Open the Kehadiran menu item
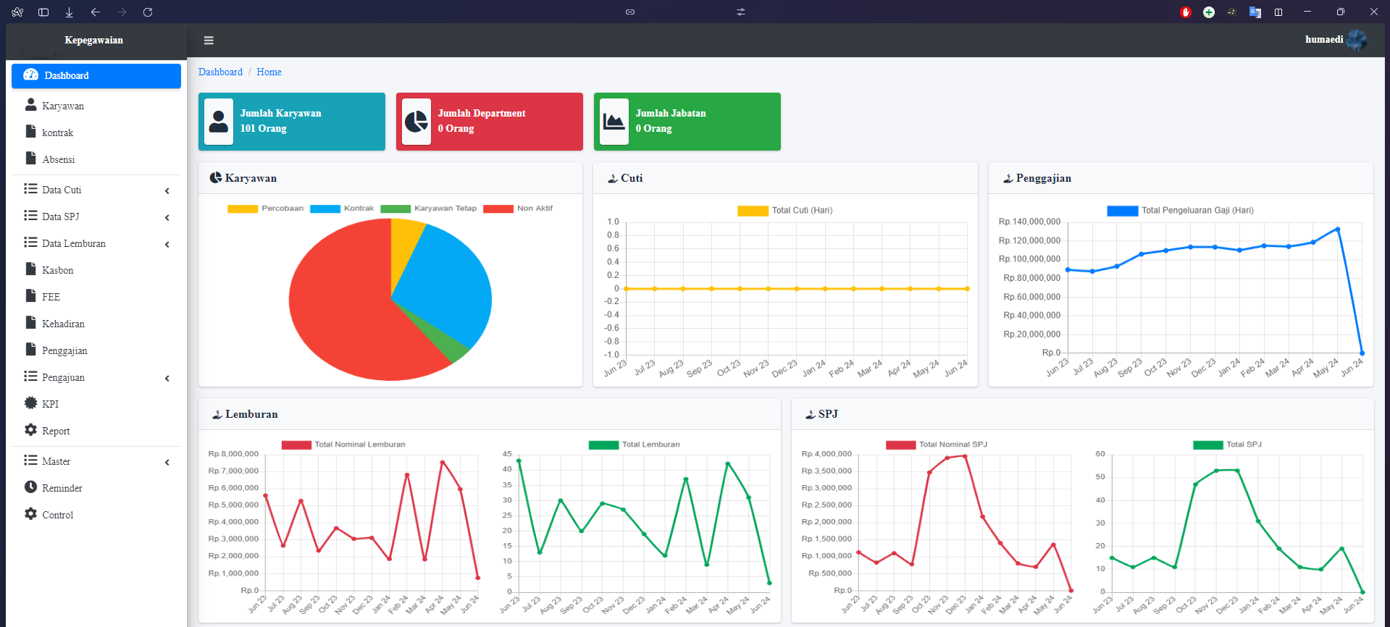Screen dimensions: 1390x627 pos(96,324)
